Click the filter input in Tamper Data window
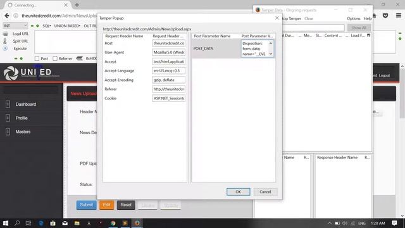 [313, 28]
